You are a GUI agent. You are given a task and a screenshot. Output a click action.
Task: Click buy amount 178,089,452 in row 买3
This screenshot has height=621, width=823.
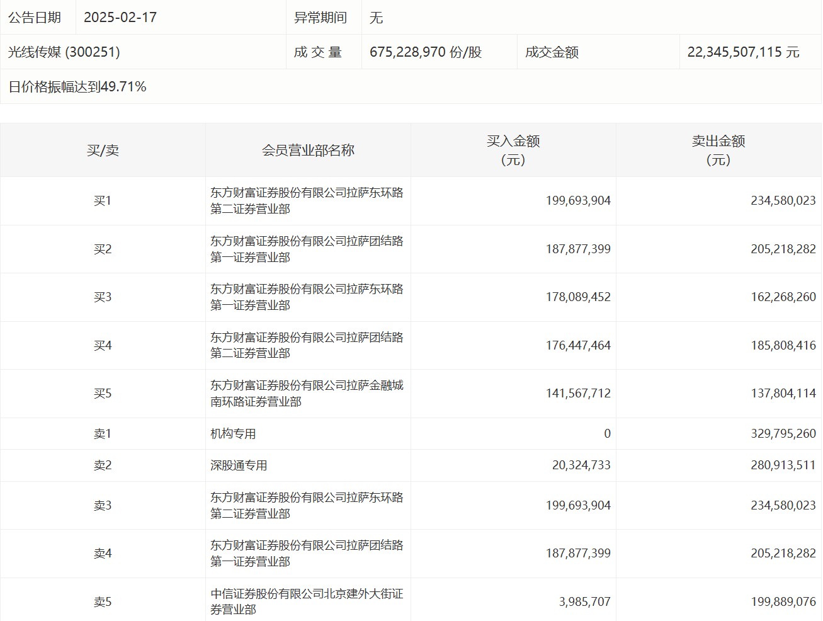point(578,297)
